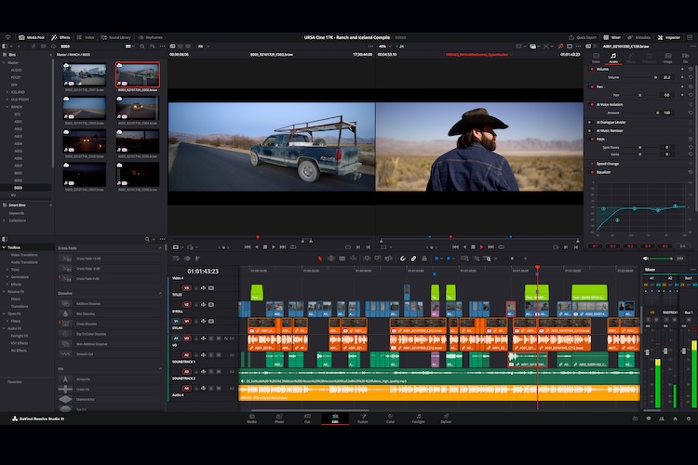
Task: Enable the AI Music Remover toggle
Action: pyautogui.click(x=590, y=131)
